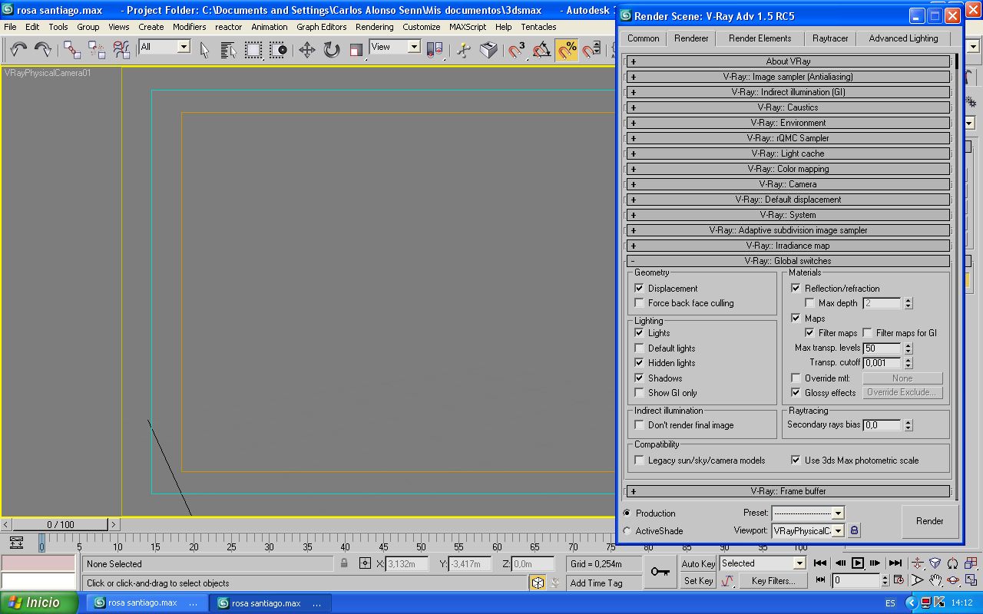The height and width of the screenshot is (614, 983).
Task: Click the Use Pivot Point Center icon
Action: 435,50
